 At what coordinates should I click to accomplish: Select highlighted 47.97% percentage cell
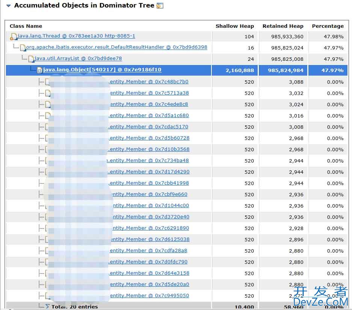[x=332, y=71]
